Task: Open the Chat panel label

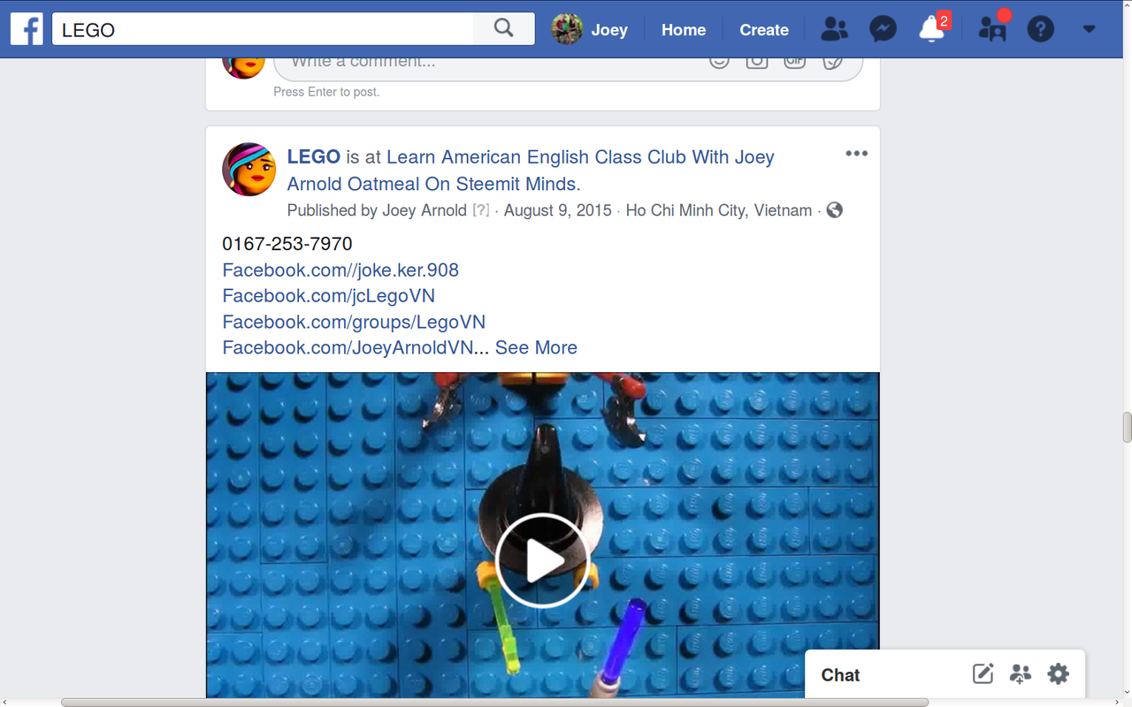Action: pos(840,675)
